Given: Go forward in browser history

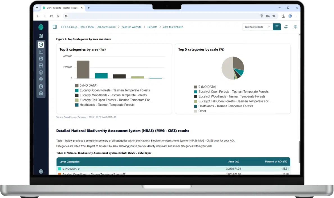Looking at the screenshot, I should pos(44,16).
